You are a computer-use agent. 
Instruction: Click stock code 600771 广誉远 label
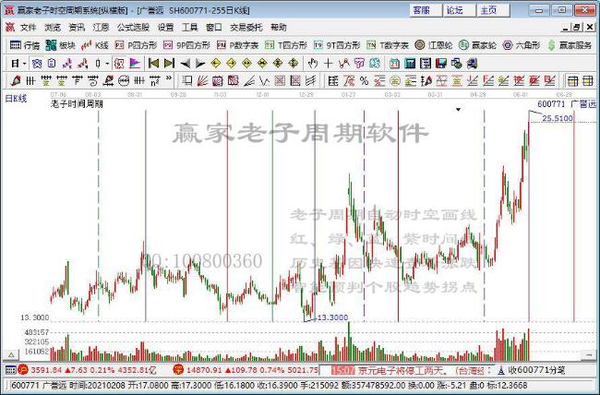(x=567, y=103)
